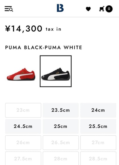This screenshot has height=165, width=119.
Task: Choose size 24.5cm
Action: pyautogui.click(x=23, y=127)
